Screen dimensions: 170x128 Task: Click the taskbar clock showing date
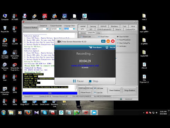point(163,113)
